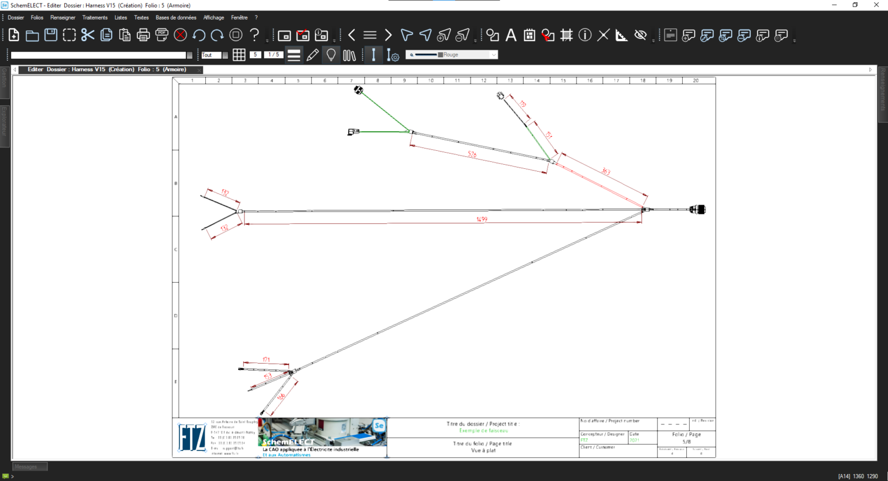Open the Rouge line style dropdown
This screenshot has width=888, height=481.
[493, 54]
